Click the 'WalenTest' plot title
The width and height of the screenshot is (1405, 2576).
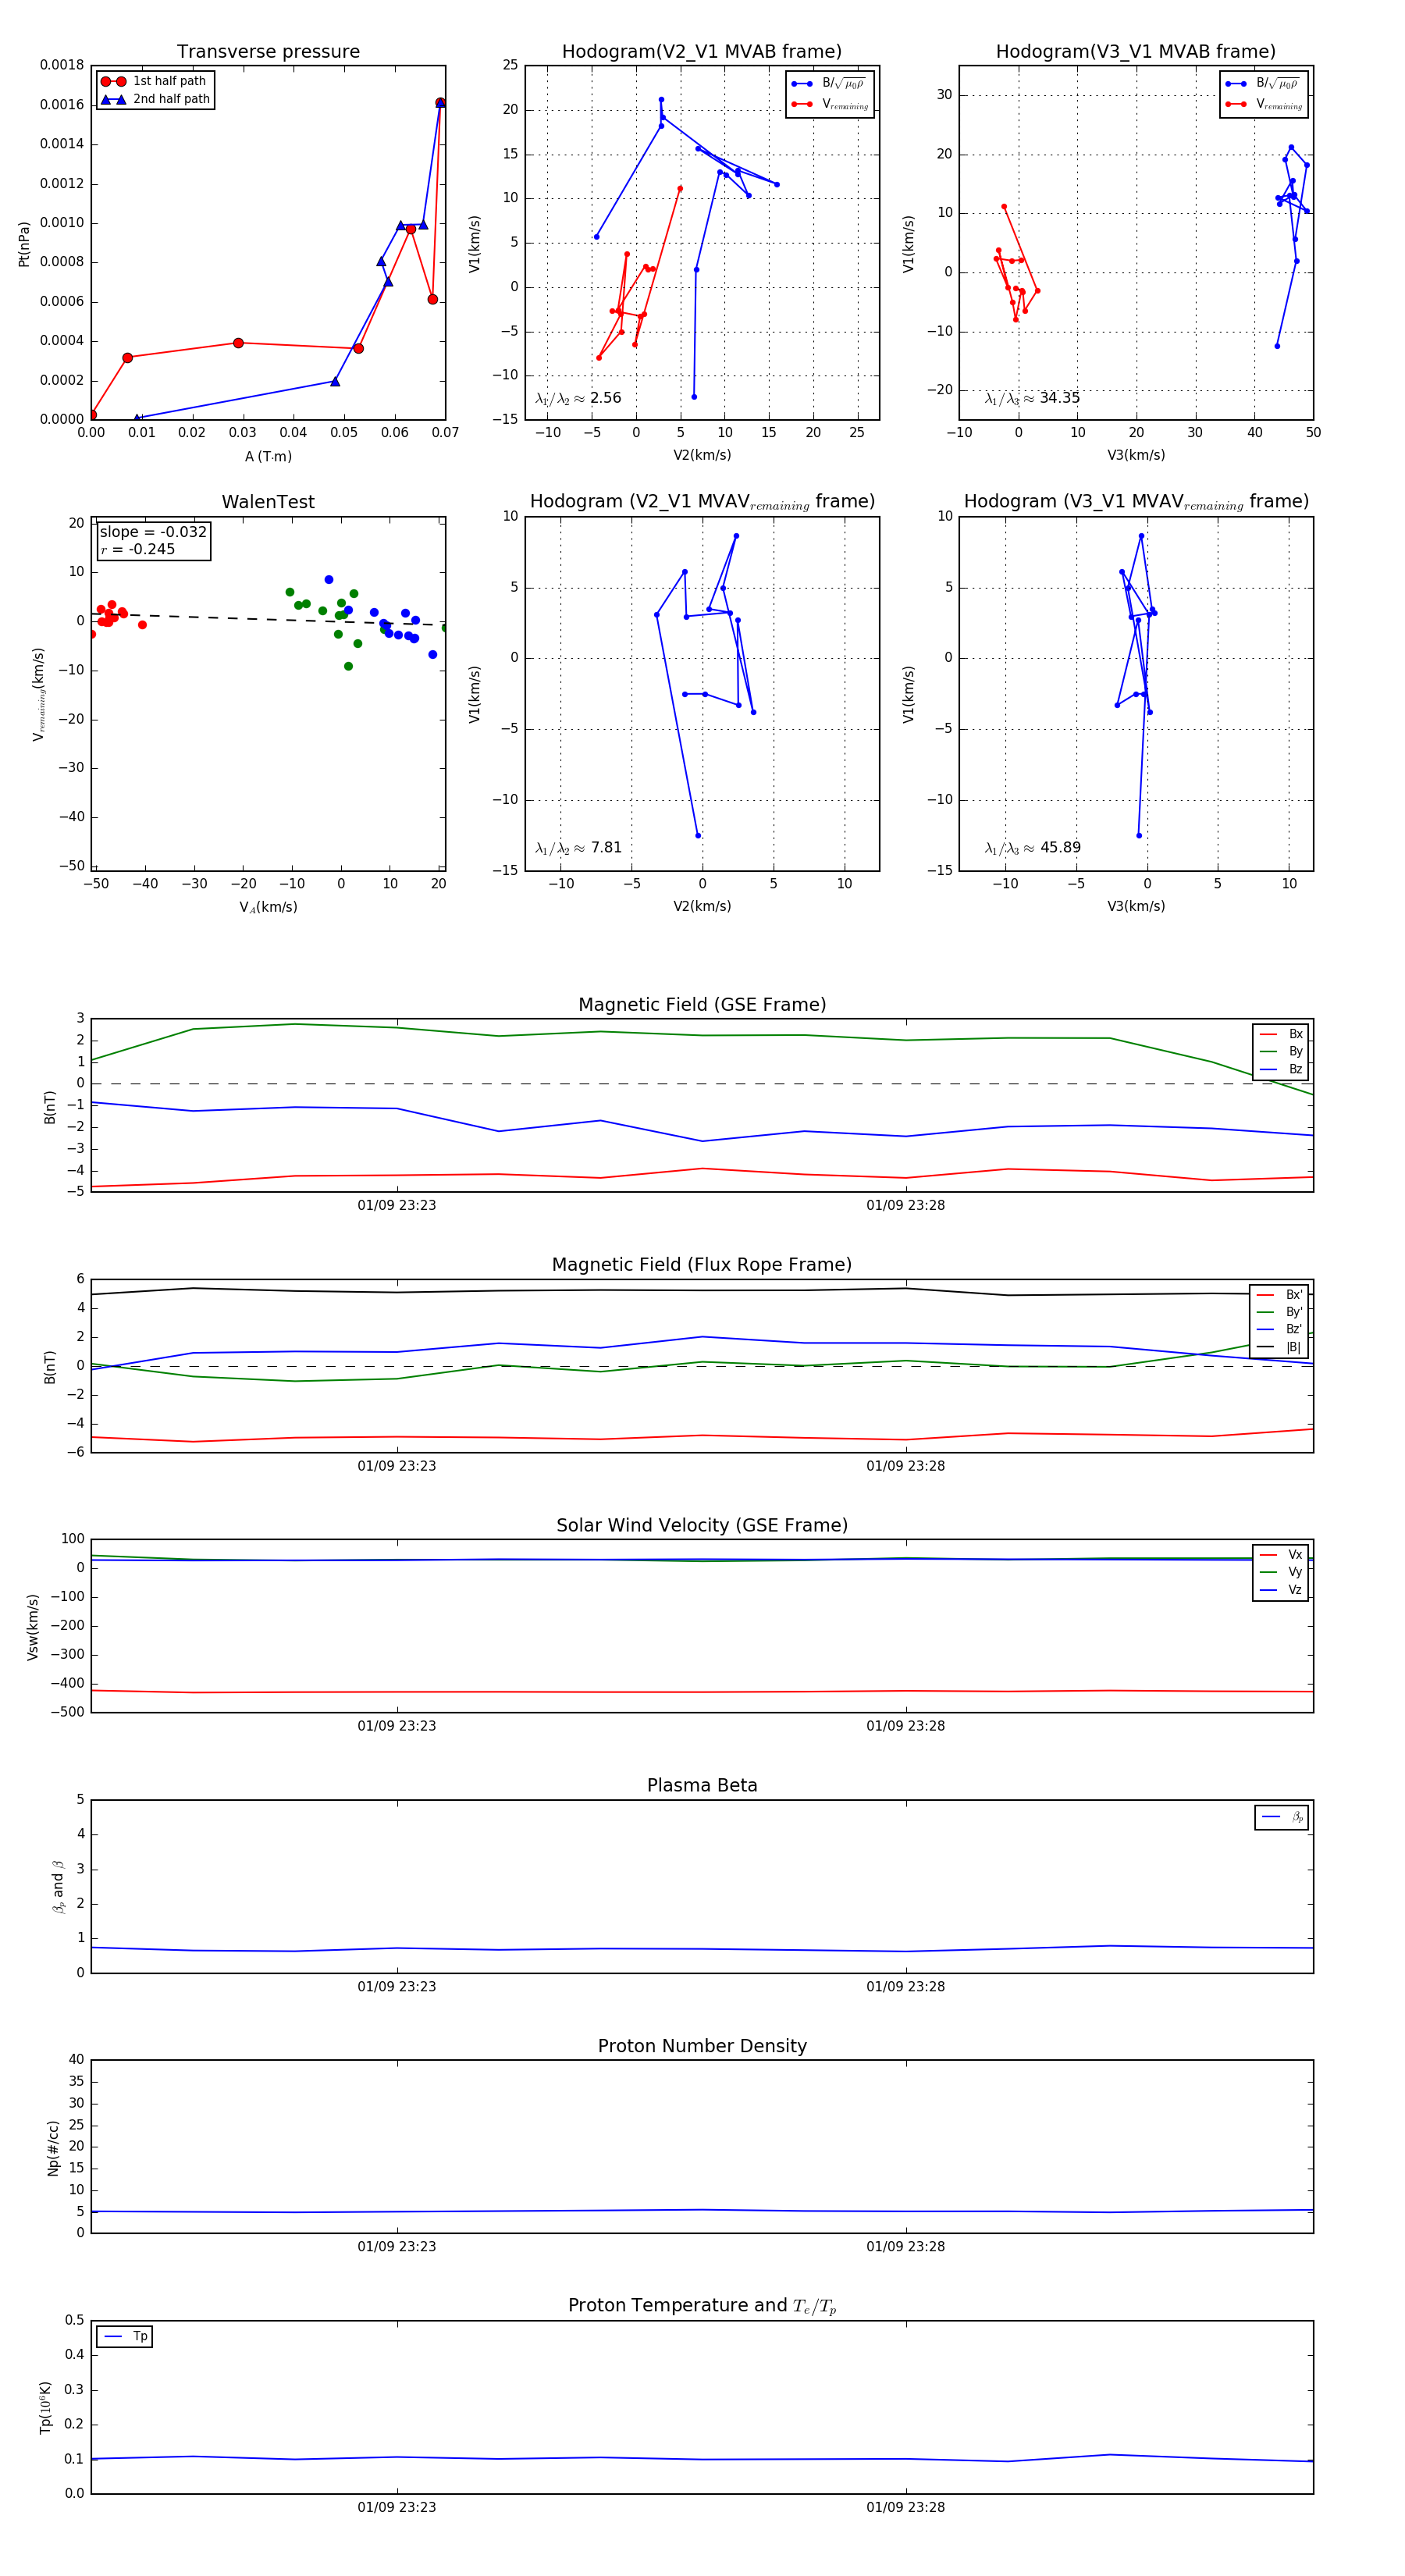268,502
